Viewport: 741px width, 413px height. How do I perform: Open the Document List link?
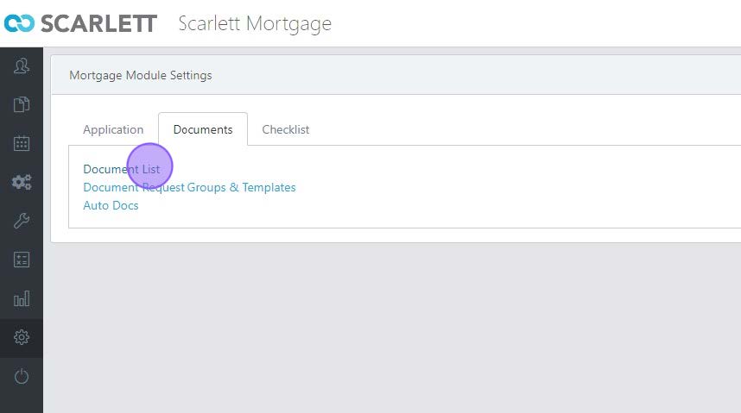(122, 169)
